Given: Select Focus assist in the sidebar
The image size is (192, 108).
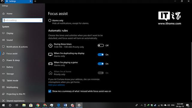Looking at the screenshot, I should pos(10,53).
